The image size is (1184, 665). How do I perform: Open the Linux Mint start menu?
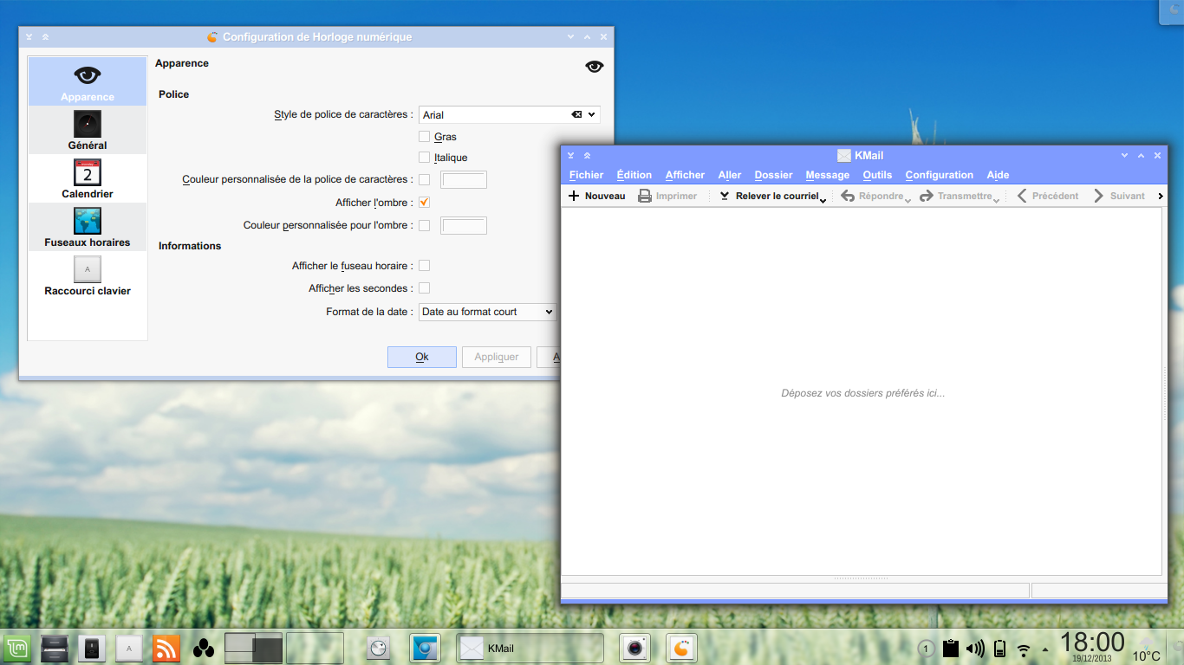coord(17,648)
